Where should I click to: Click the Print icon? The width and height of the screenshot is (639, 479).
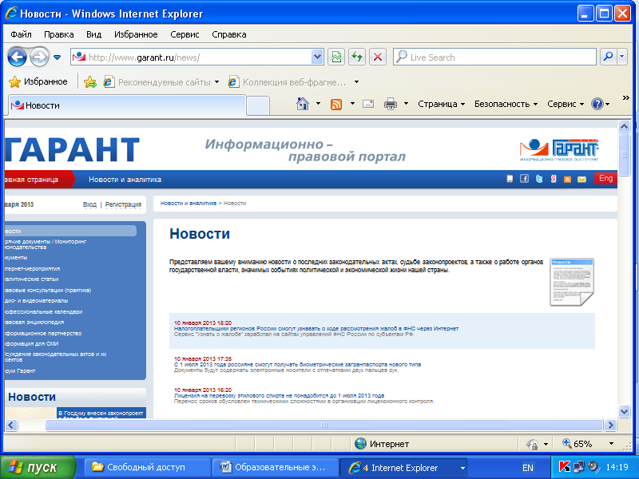[391, 104]
